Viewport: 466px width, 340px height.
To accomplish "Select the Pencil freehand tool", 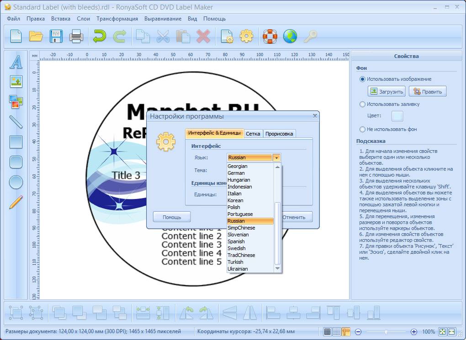I will (x=16, y=202).
